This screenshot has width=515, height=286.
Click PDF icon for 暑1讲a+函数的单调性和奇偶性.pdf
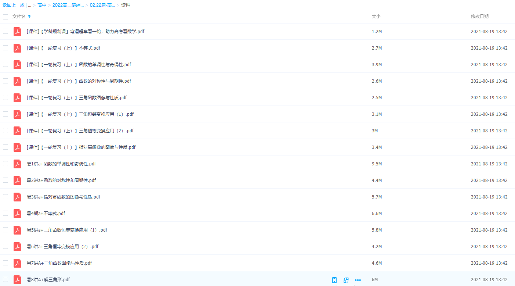(x=17, y=164)
